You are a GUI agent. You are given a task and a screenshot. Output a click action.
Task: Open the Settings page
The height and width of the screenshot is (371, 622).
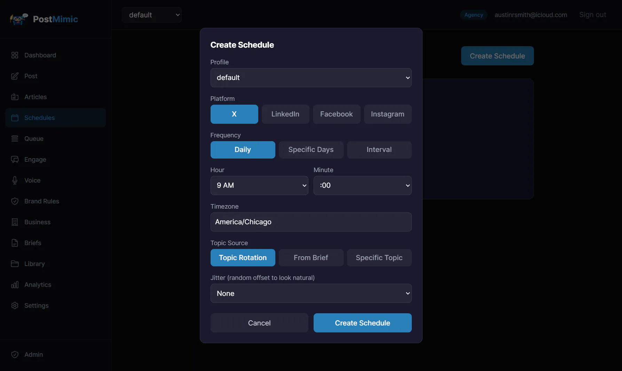coord(56,306)
